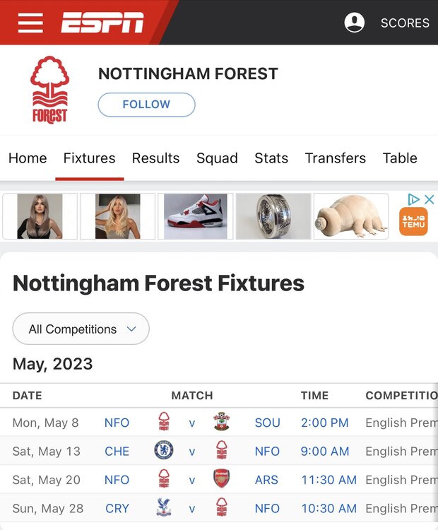Close the Temu ad banner
Screen dimensions: 438x530
click(x=428, y=199)
